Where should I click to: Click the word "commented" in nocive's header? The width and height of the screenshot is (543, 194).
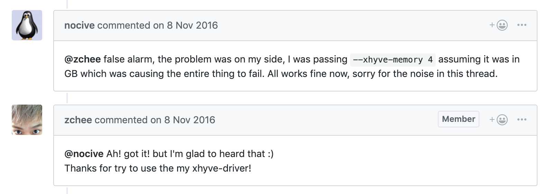(123, 26)
